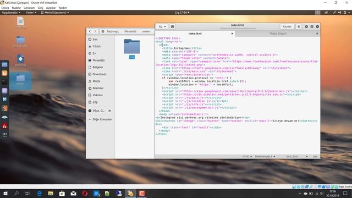Launch the eye-shaped Maltego icon in the dock

coord(4,117)
